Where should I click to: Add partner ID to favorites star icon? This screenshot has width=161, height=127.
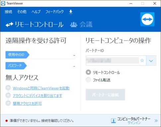tap(142, 60)
